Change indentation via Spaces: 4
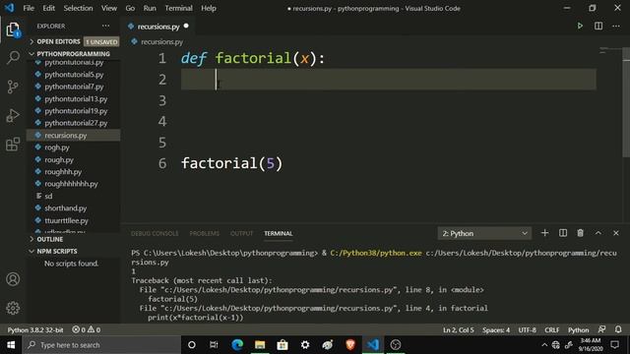630x354 pixels. 496,330
